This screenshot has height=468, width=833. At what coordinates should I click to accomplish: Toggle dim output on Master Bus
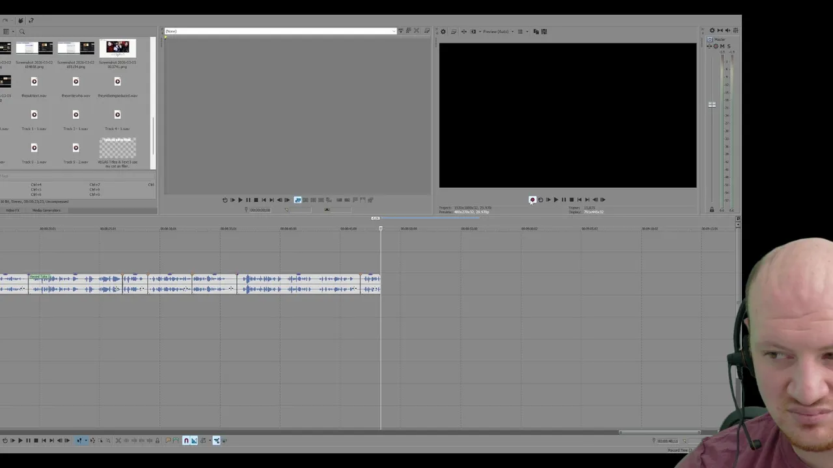point(728,30)
